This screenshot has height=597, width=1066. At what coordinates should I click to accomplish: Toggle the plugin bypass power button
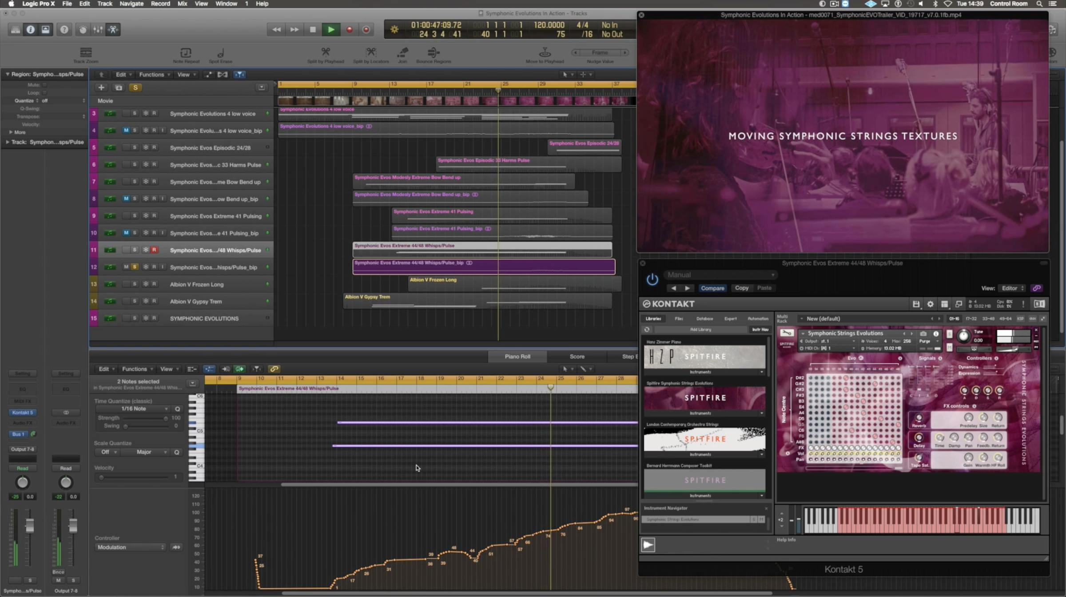(x=652, y=279)
